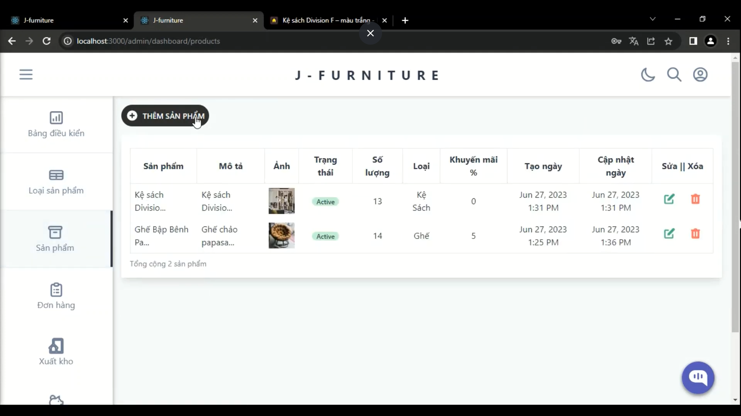The height and width of the screenshot is (416, 741).
Task: Go back in browser history
Action: tap(12, 41)
